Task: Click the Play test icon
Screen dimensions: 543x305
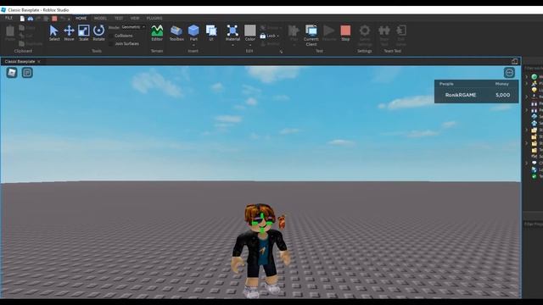Action: [294, 30]
